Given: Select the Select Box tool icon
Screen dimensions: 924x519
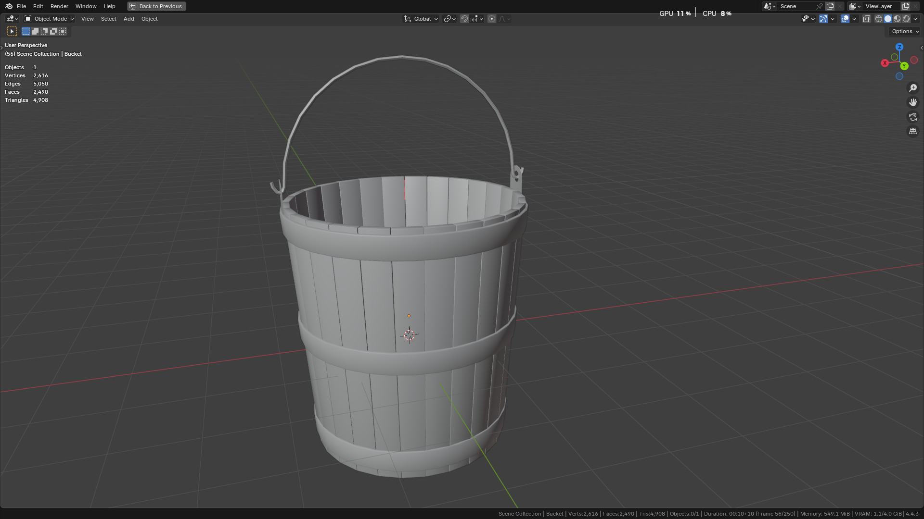Looking at the screenshot, I should (x=12, y=31).
